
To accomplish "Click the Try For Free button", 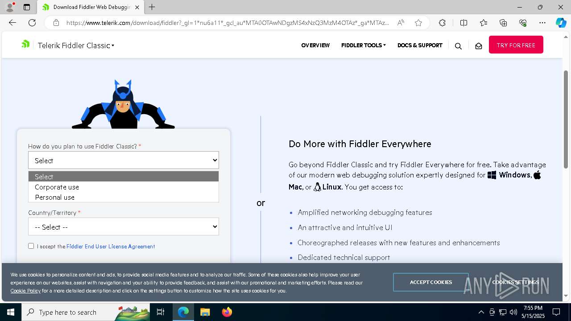I will click(x=516, y=45).
